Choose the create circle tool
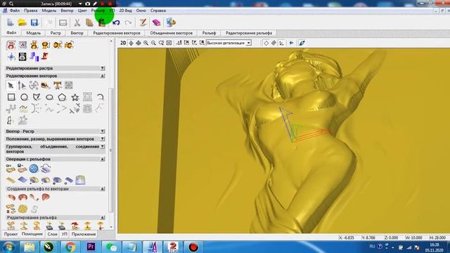This screenshot has height=253, width=450. pos(24,97)
